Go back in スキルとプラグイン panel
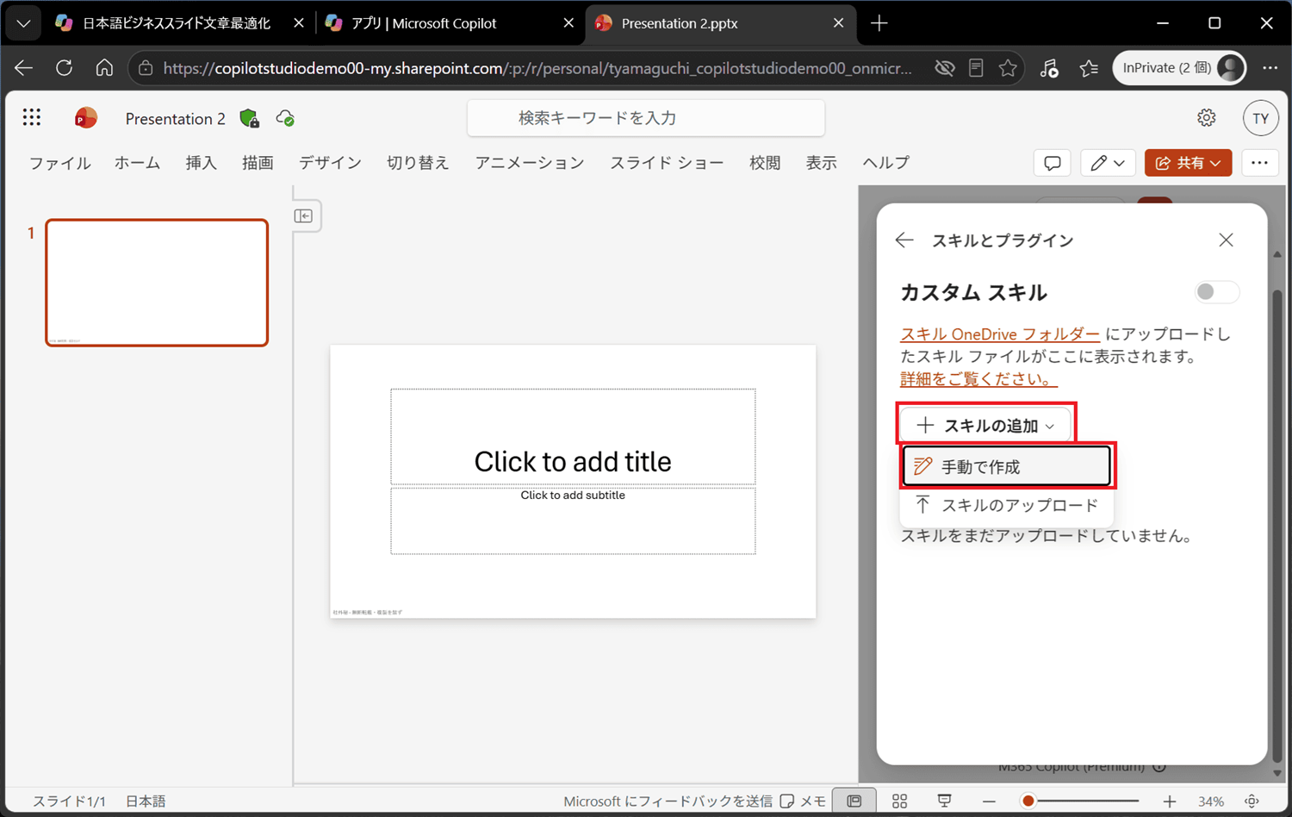Screen dimensions: 1292x817 point(904,240)
